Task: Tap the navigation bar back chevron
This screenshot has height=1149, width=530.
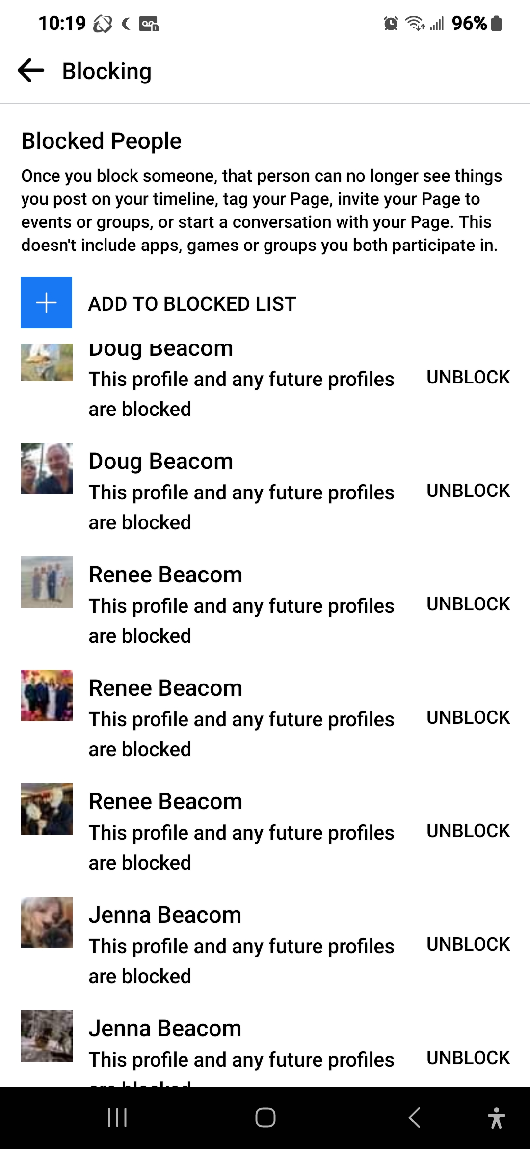Action: pyautogui.click(x=415, y=1118)
